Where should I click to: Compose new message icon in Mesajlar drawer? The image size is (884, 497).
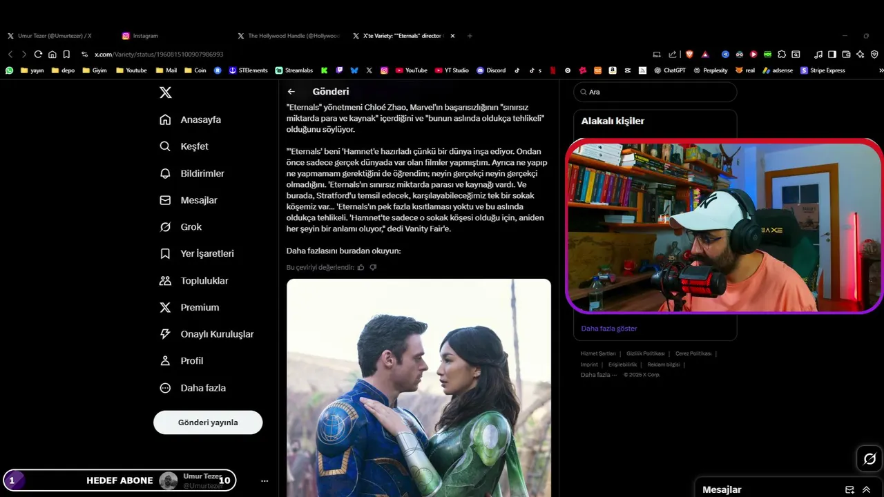point(849,489)
